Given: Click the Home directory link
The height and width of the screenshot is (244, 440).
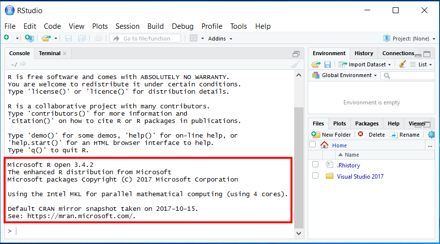Looking at the screenshot, I should [339, 145].
